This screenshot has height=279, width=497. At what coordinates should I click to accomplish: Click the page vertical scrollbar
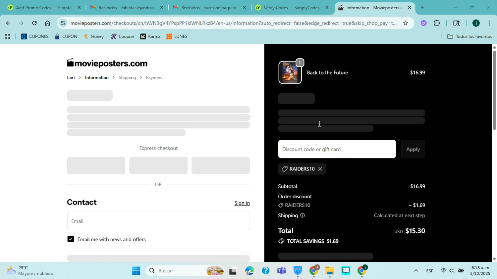[x=494, y=90]
